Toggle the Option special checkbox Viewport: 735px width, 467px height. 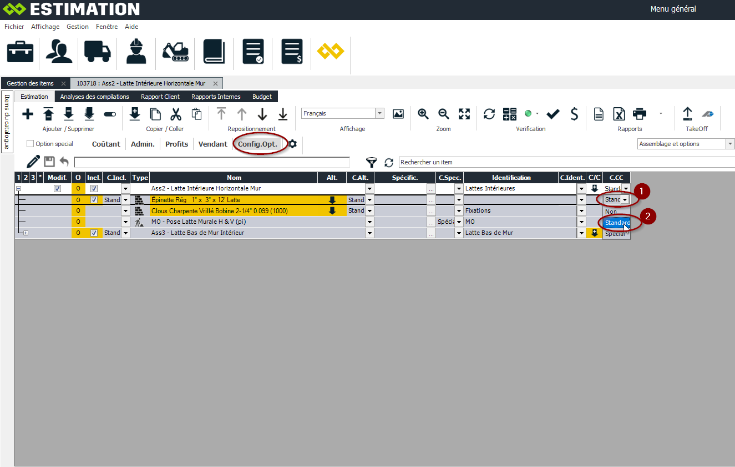tap(31, 144)
